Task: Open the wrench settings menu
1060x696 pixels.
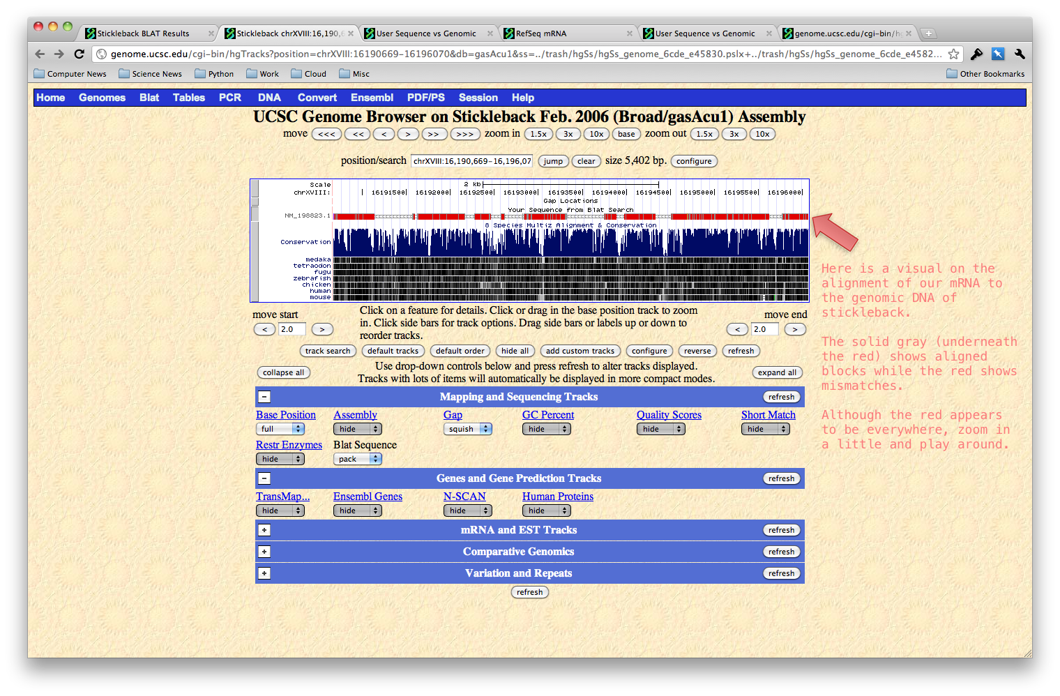Action: tap(1020, 54)
